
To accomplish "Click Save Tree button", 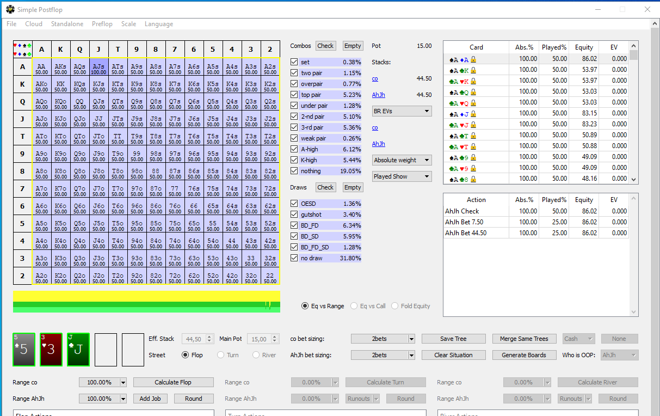I will tap(454, 339).
